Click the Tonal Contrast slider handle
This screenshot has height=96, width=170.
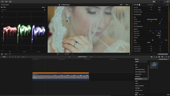[x=151, y=49]
